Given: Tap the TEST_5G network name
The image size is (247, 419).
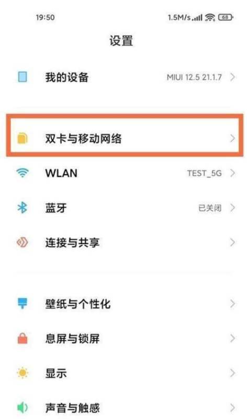Looking at the screenshot, I should coord(204,173).
